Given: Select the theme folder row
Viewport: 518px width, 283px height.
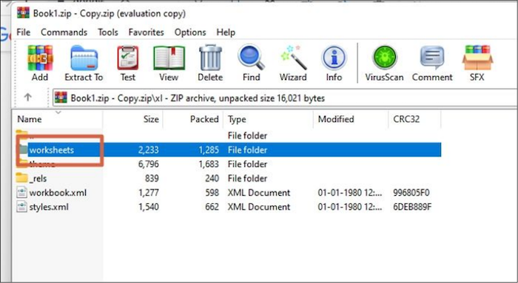Looking at the screenshot, I should (x=228, y=164).
